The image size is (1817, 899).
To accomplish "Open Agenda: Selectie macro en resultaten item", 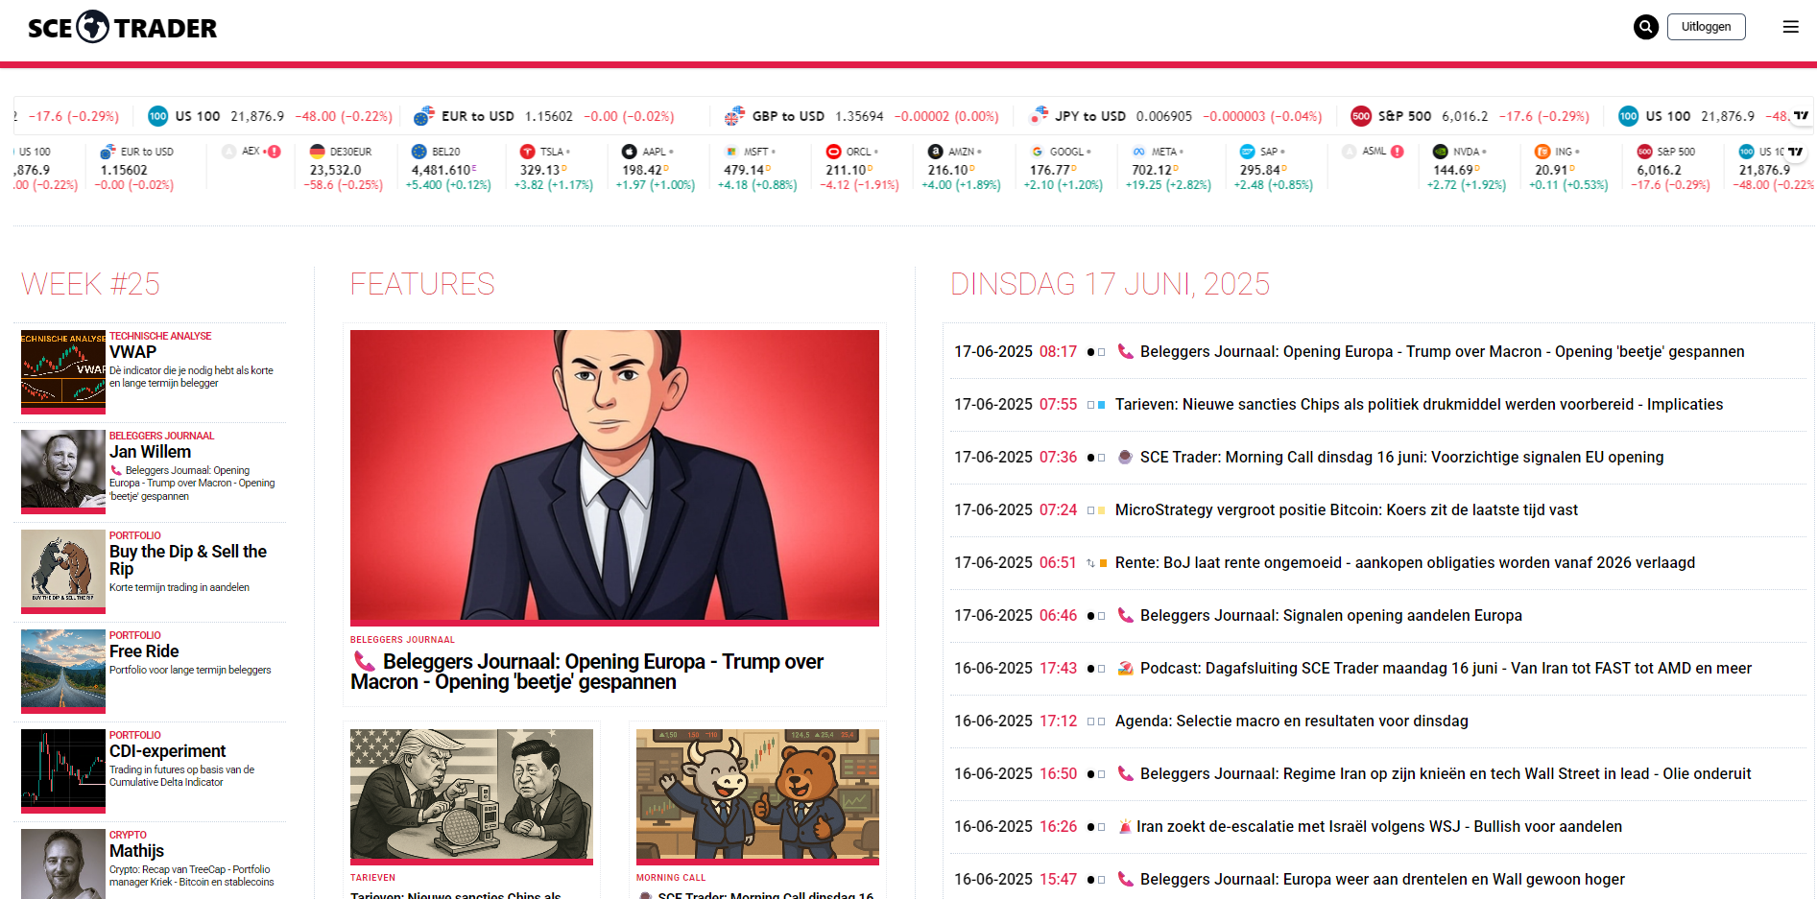I will 1292,722.
